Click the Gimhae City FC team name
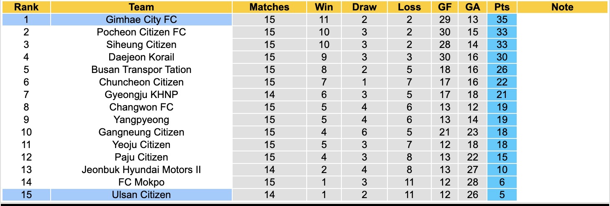This screenshot has height=206, width=610. pyautogui.click(x=141, y=20)
